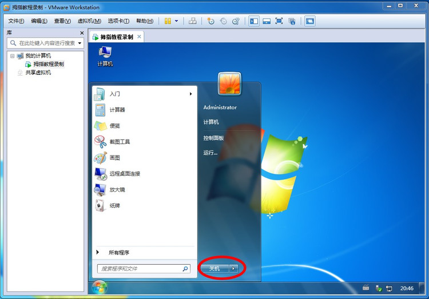Screen dimensions: 429x299
Task: Click the 关机 shutdown button
Action: point(214,269)
